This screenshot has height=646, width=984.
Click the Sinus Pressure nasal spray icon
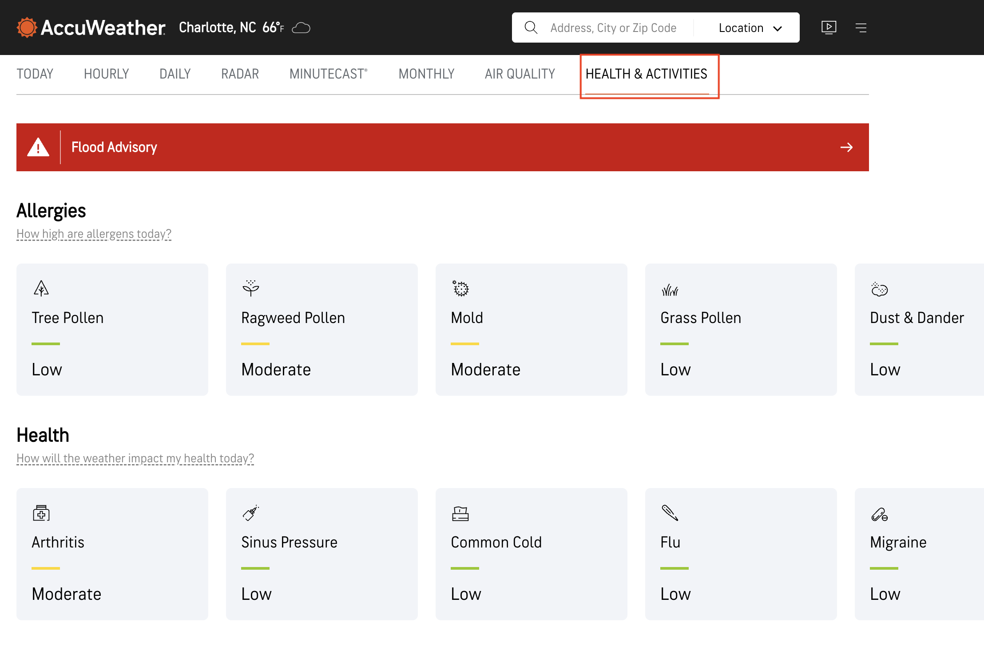click(x=250, y=513)
